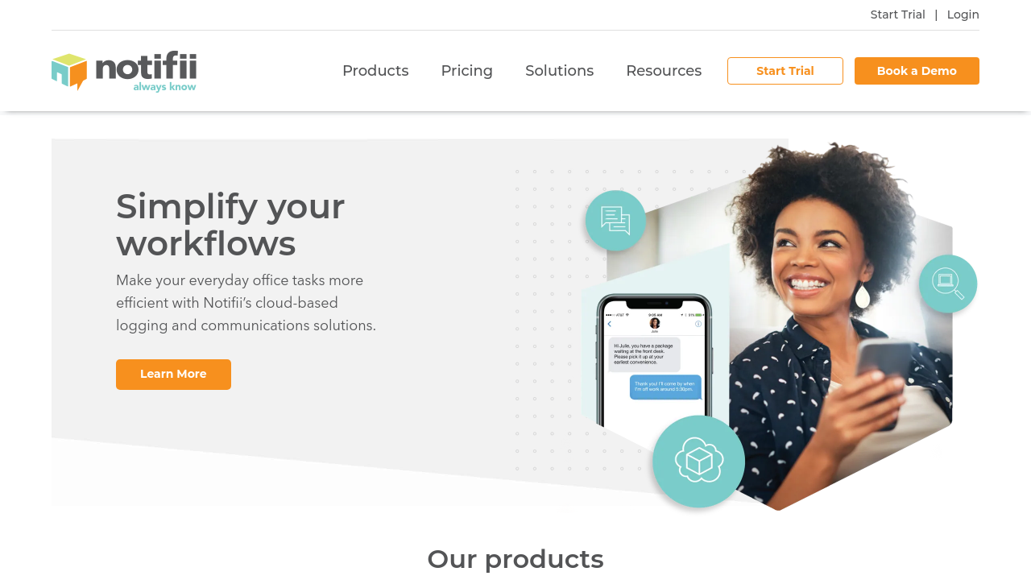Viewport: 1031px width, 580px height.
Task: Open the Pricing page
Action: 467,71
